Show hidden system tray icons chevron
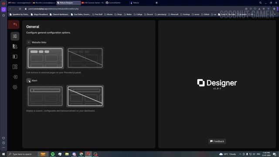 point(240,154)
